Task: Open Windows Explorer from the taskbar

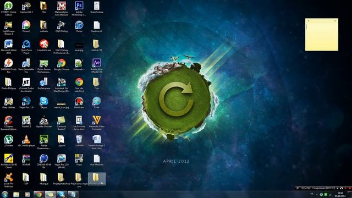Action: [x=16, y=194]
